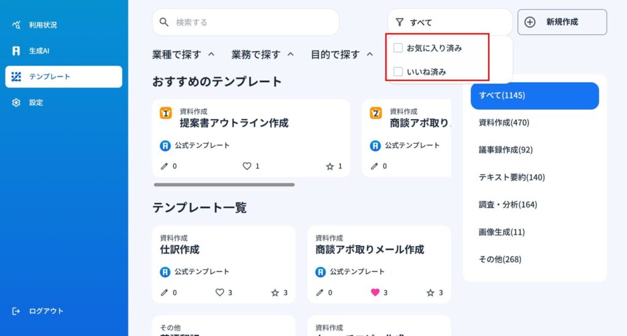627x336 pixels.
Task: Expand the 目的で探す menu
Action: 342,55
